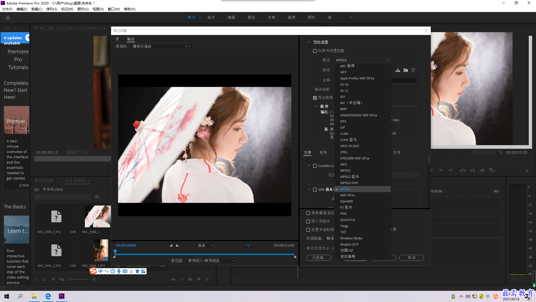536x302 pixels.
Task: Choose H.264 from format list
Action: pos(362,134)
